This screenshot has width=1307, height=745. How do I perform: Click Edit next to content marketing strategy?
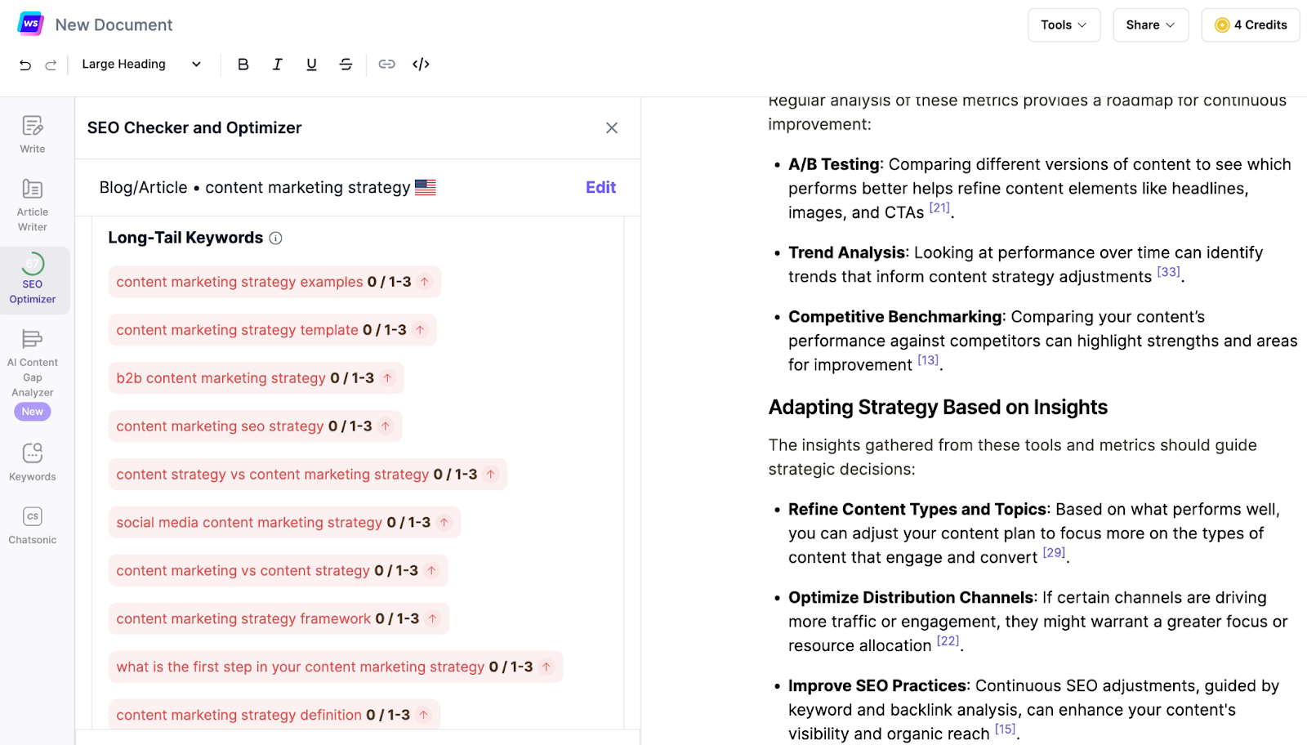(600, 188)
